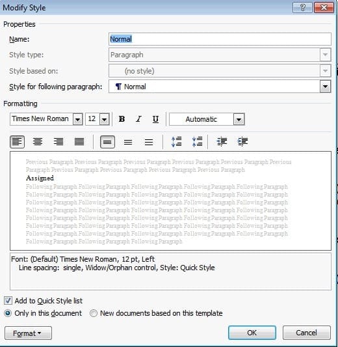
Task: Click the Name text field
Action: tap(220, 39)
